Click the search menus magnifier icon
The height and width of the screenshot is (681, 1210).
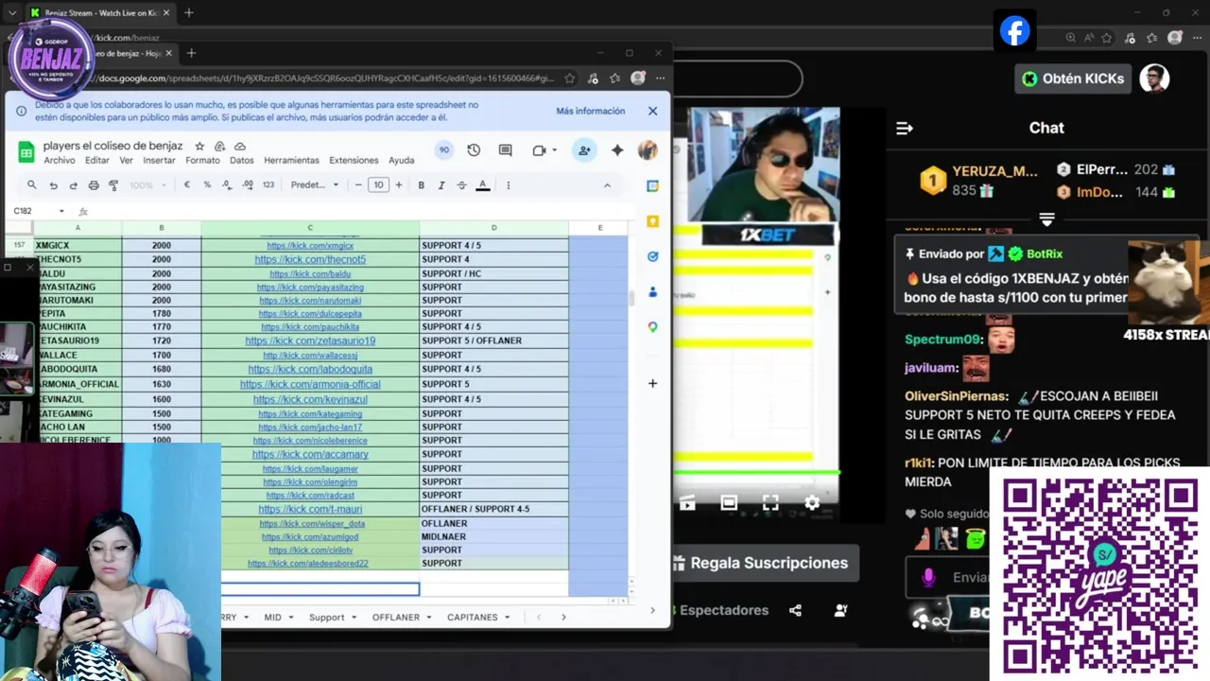tap(32, 185)
